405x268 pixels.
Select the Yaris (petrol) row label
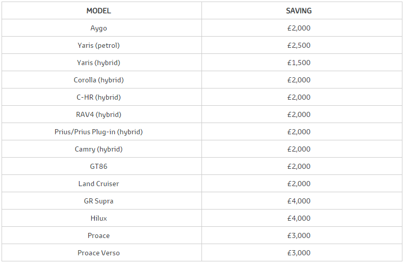click(x=98, y=45)
